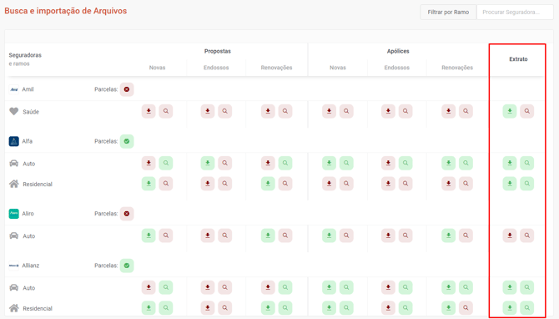Click the Saúde ramo under Amil
Image resolution: width=559 pixels, height=319 pixels.
pyautogui.click(x=31, y=112)
